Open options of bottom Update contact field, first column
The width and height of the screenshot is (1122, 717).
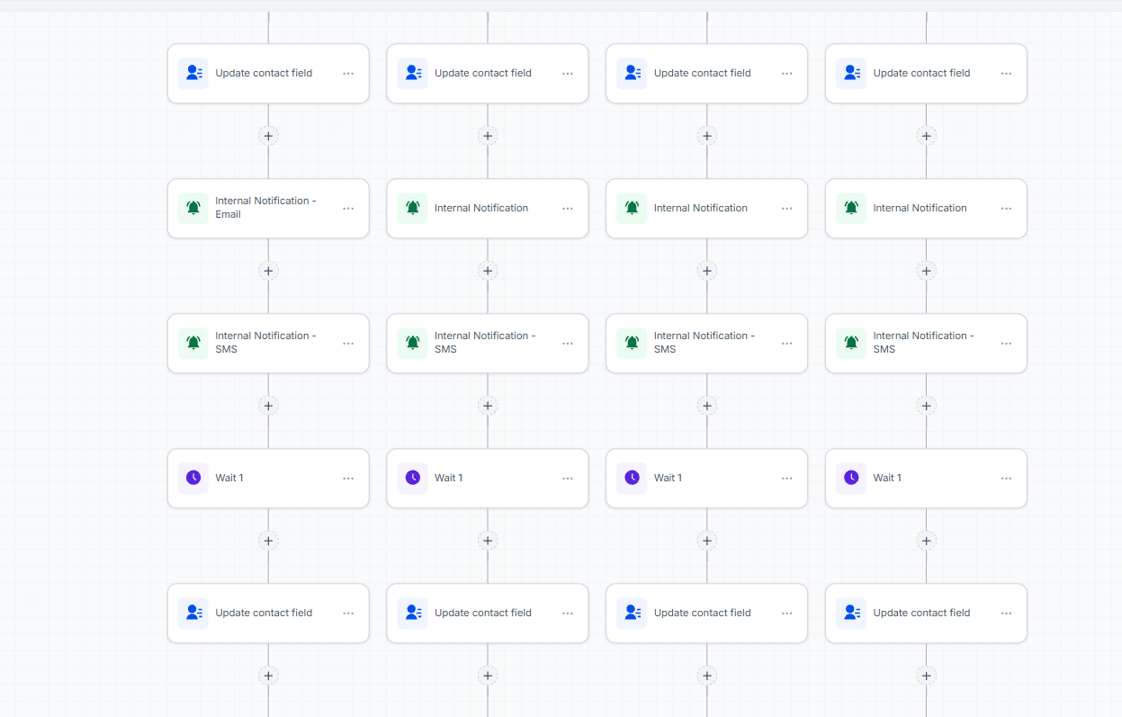(348, 613)
